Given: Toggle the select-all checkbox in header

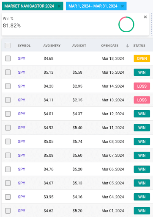Looking at the screenshot, I should pyautogui.click(x=8, y=46).
